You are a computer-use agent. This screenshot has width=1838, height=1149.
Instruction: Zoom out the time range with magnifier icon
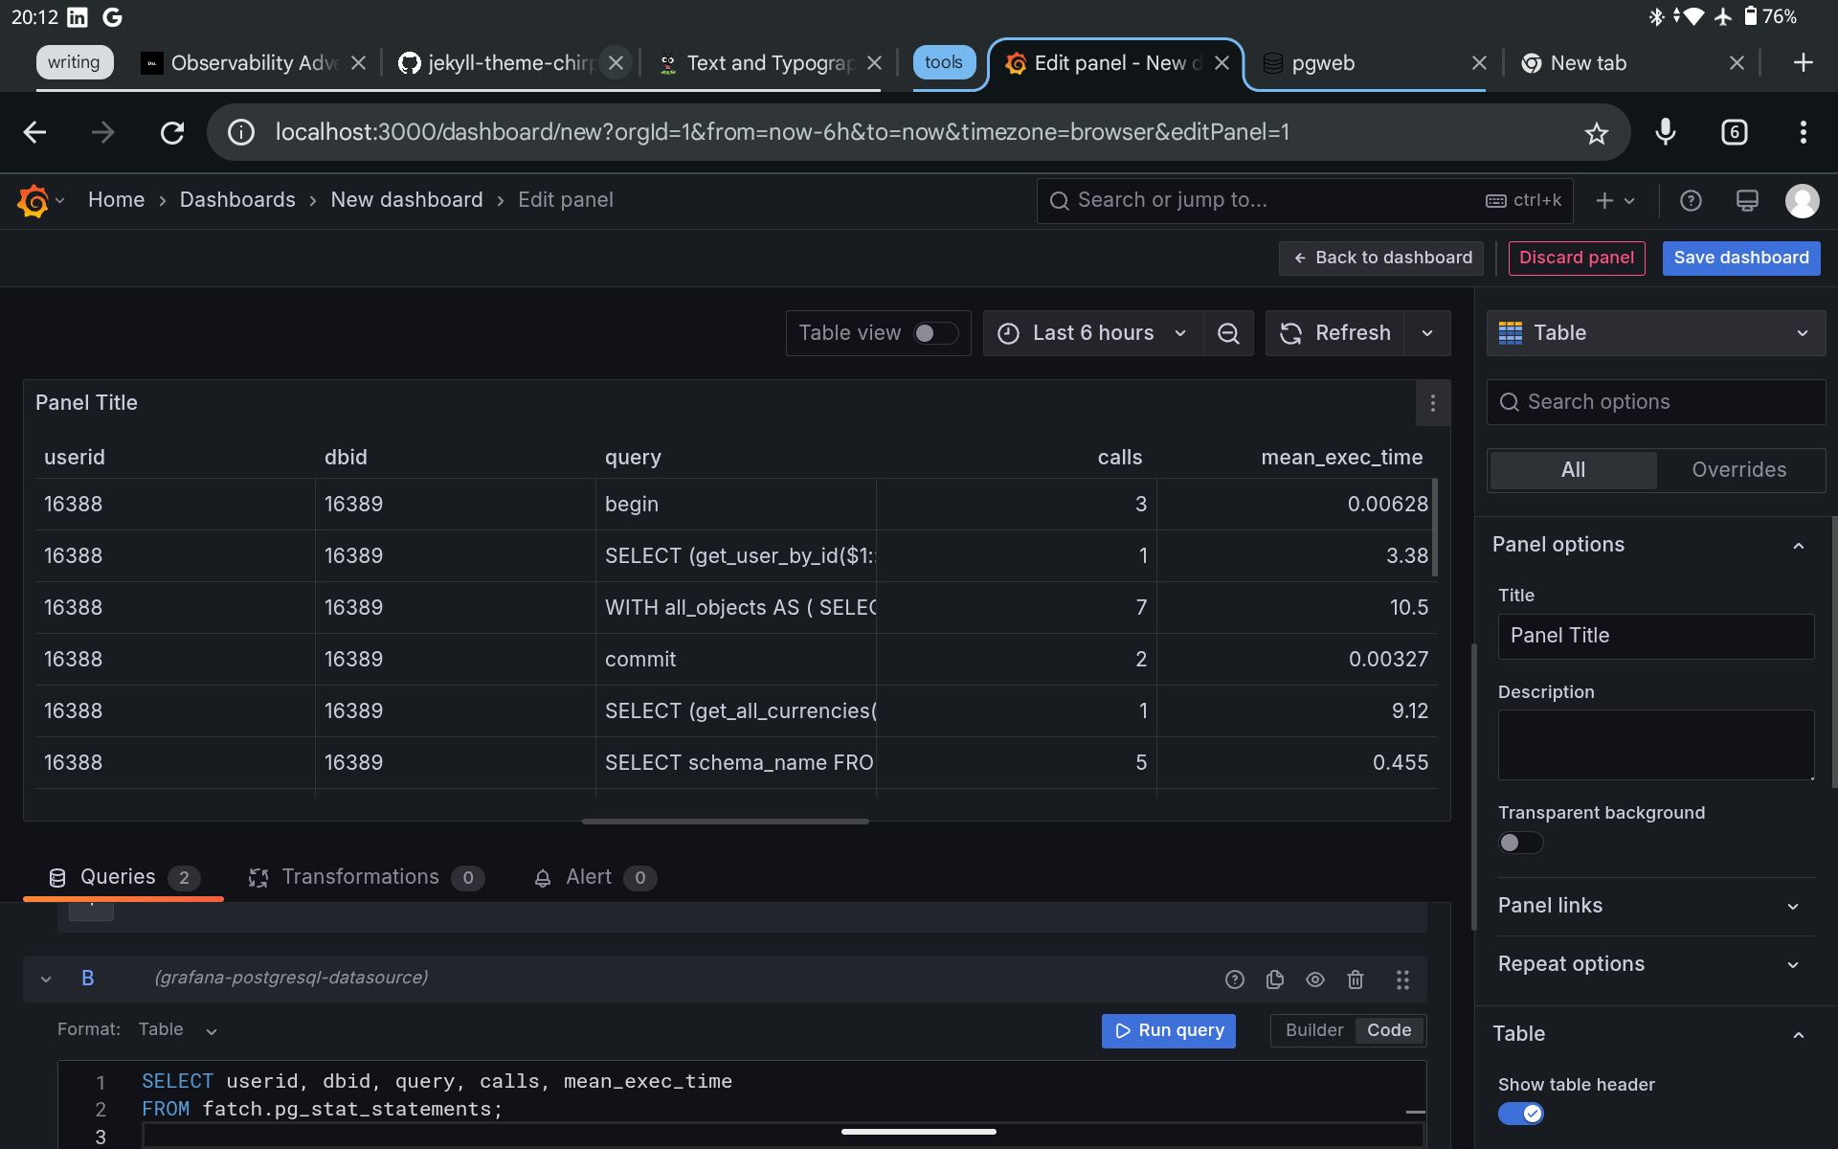[x=1228, y=332]
